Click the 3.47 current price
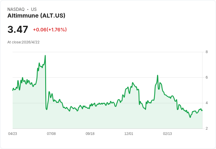The image size is (216, 149). coord(18,30)
